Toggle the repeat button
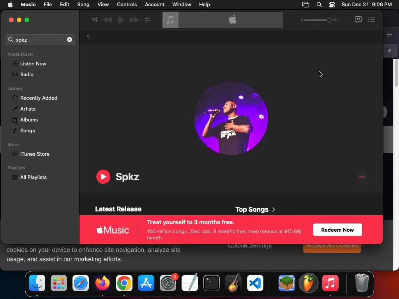The width and height of the screenshot is (399, 299). pos(147,19)
